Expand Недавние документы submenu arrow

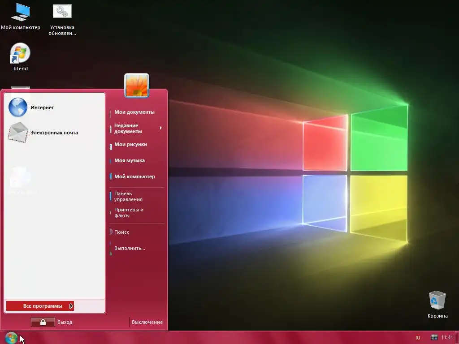[x=161, y=128]
